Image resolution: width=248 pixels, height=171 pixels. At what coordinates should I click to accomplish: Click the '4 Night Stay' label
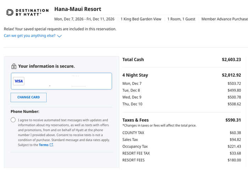click(x=135, y=75)
